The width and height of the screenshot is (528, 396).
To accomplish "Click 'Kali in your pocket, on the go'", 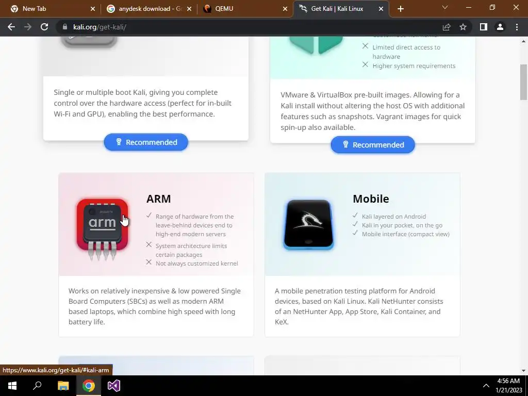I will [402, 225].
